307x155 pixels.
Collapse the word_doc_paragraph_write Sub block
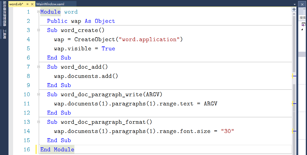click(39, 94)
